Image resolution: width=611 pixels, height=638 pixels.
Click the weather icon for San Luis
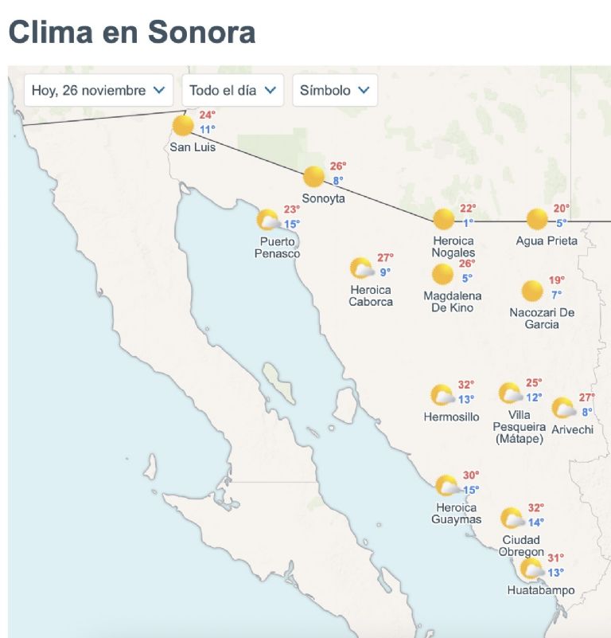pyautogui.click(x=181, y=124)
